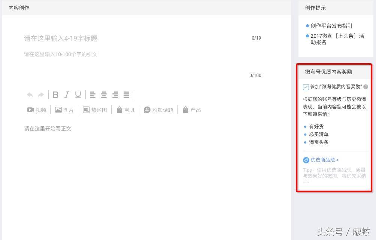The image size is (376, 240).
Task: Align text to the left
Action: (93, 95)
